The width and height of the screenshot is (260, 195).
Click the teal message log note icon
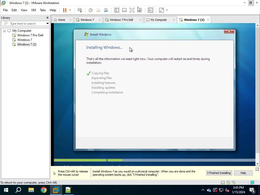(x=252, y=183)
